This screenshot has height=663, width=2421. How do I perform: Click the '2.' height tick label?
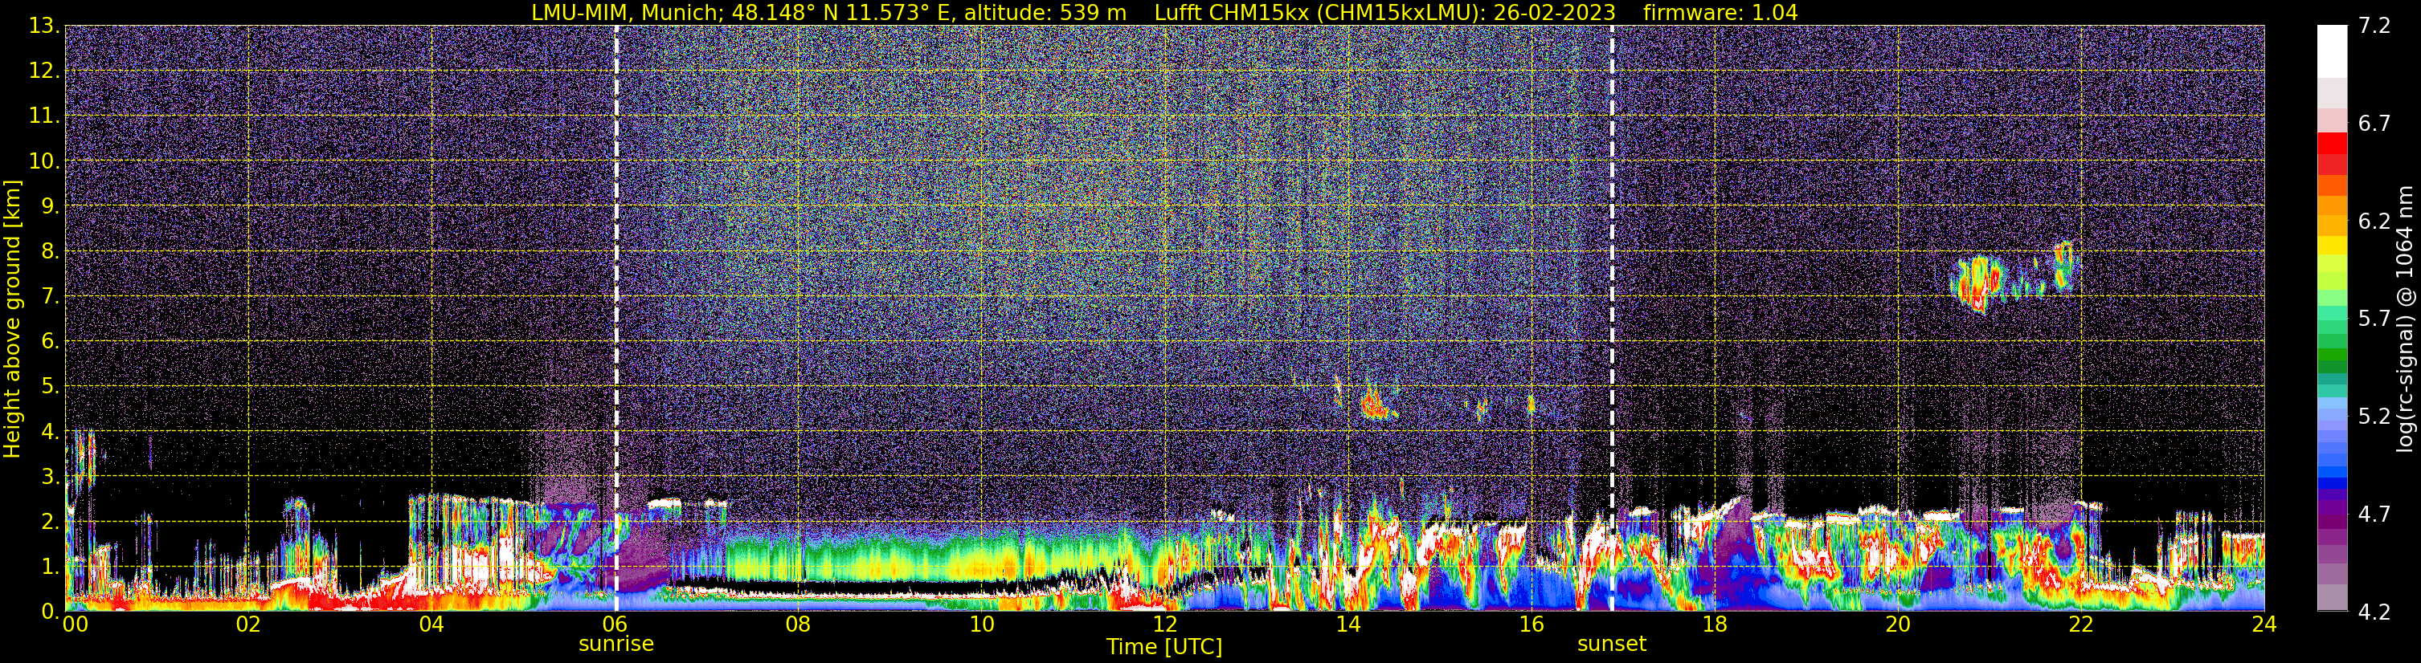point(50,521)
